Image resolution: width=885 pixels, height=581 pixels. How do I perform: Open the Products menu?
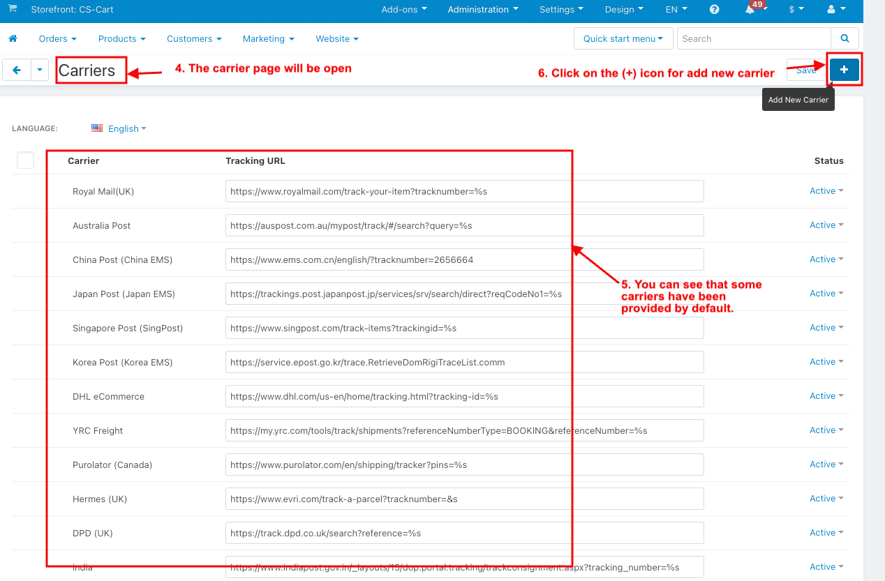(122, 38)
